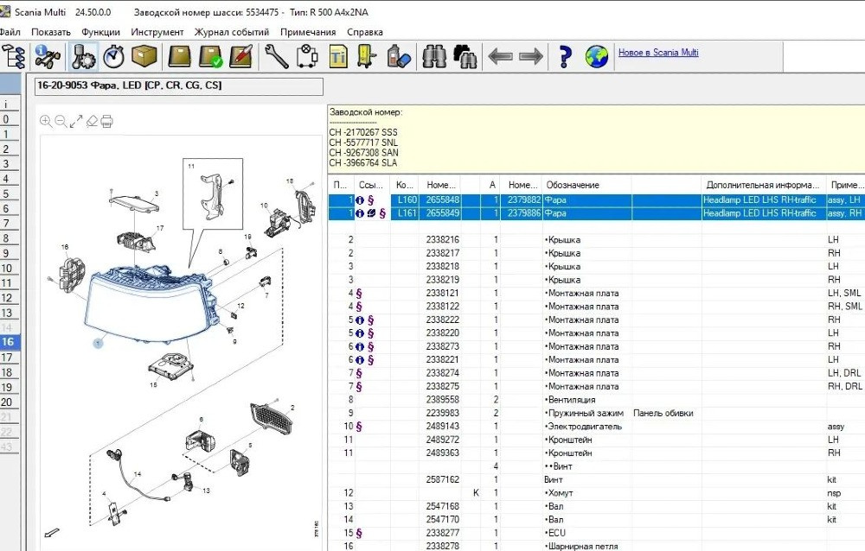Image resolution: width=865 pixels, height=551 pixels.
Task: Select the piston and gear parts icon
Action: click(83, 56)
